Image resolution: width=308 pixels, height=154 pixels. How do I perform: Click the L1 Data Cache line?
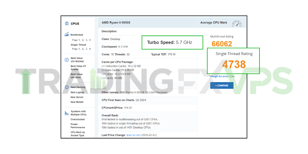(118, 70)
